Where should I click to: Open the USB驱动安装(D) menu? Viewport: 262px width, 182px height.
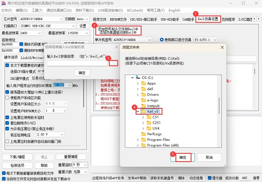111,10
